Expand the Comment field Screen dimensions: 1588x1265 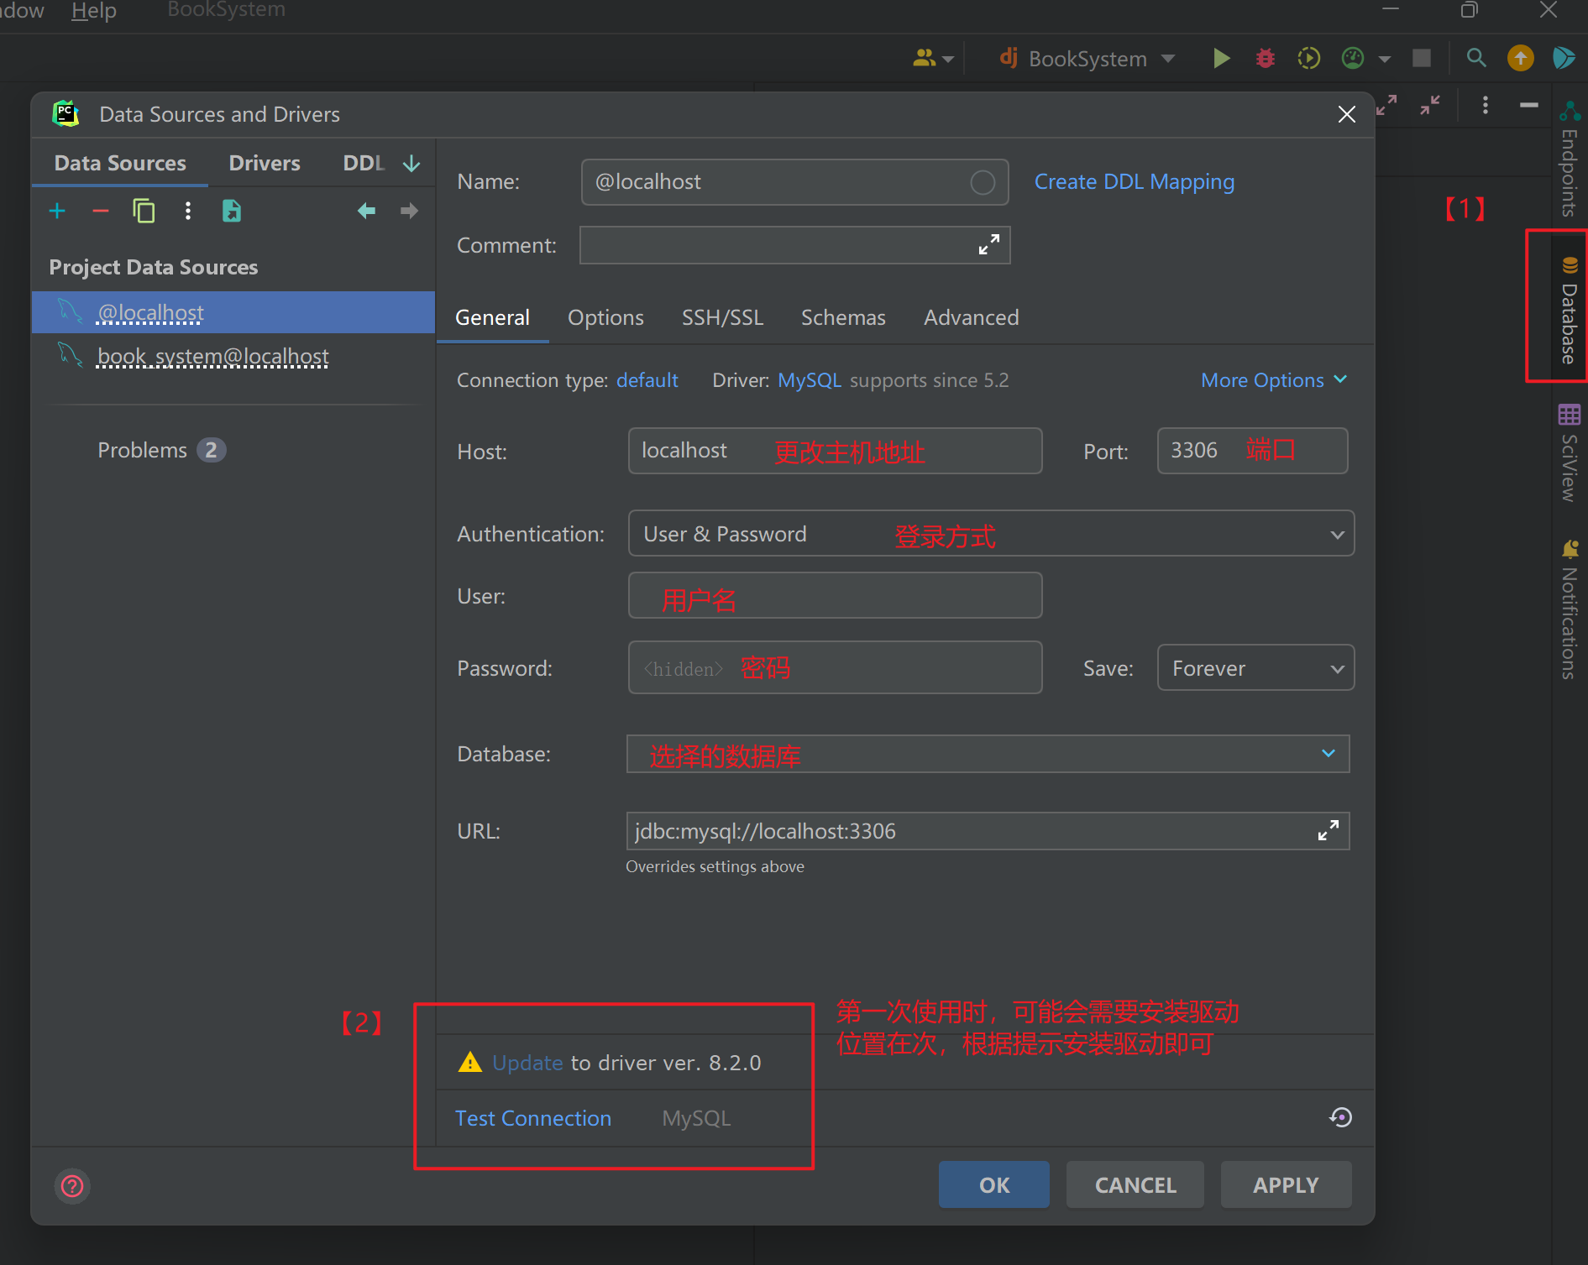point(989,244)
